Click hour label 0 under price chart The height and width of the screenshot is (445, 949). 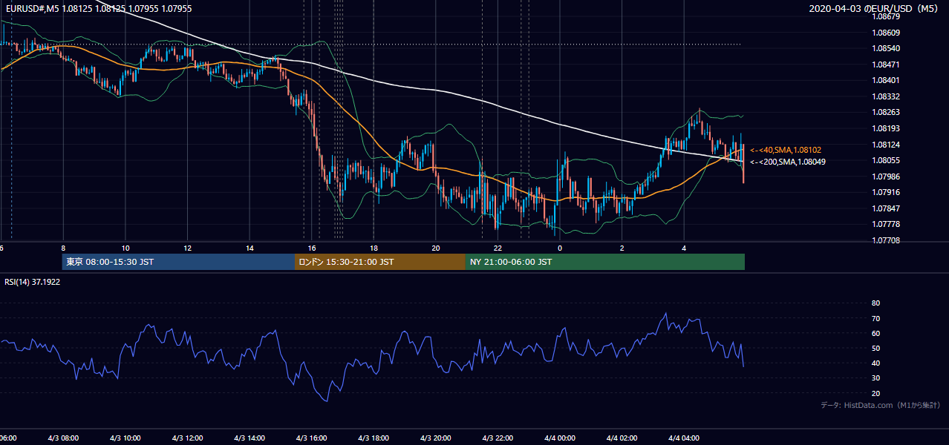tap(560, 248)
